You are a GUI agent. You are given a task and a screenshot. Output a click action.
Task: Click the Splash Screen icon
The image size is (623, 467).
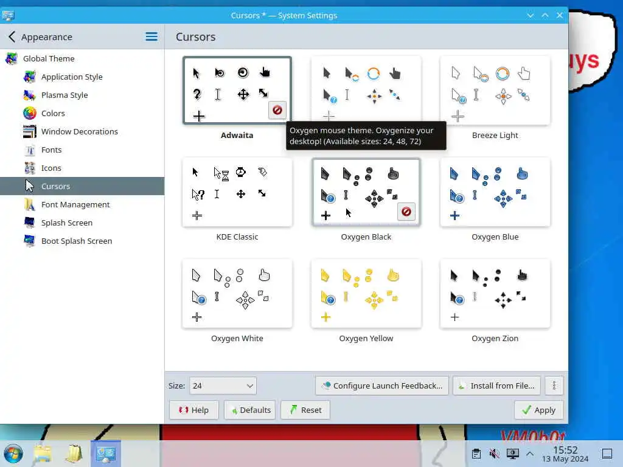(29, 223)
